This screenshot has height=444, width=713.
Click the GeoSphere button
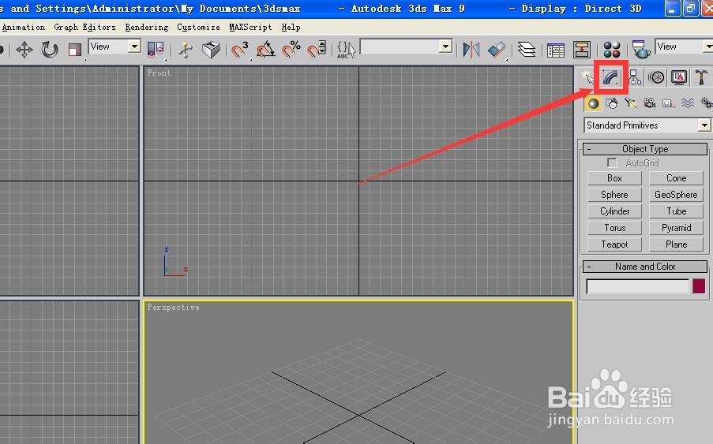point(676,195)
